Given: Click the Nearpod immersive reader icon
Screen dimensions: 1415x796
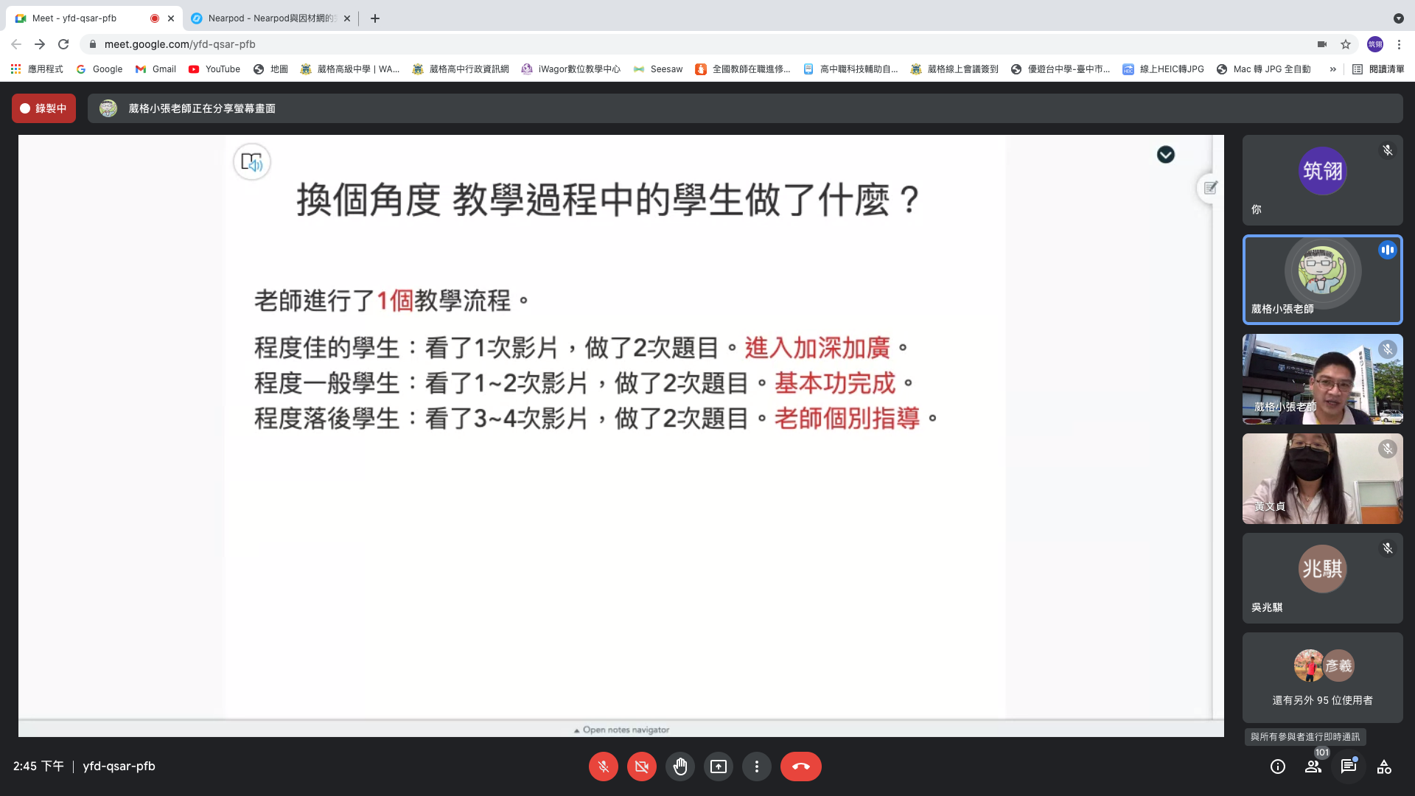Looking at the screenshot, I should (252, 162).
